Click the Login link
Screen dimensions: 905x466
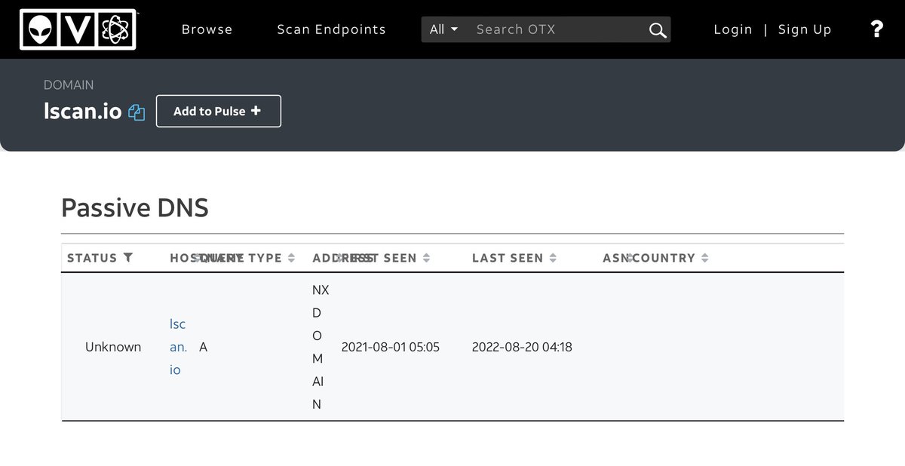coord(732,29)
